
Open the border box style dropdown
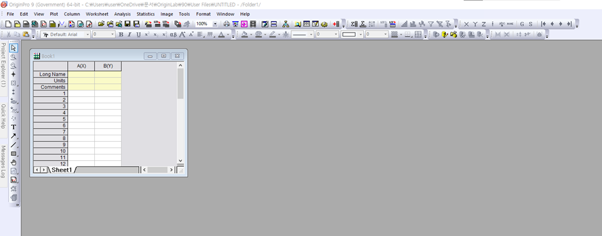[361, 35]
